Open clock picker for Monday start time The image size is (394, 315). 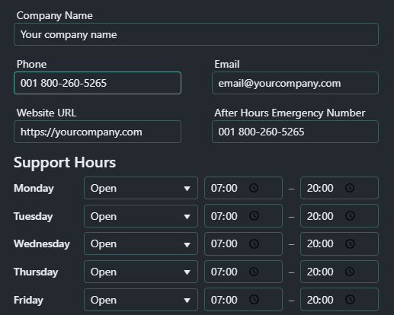(254, 188)
